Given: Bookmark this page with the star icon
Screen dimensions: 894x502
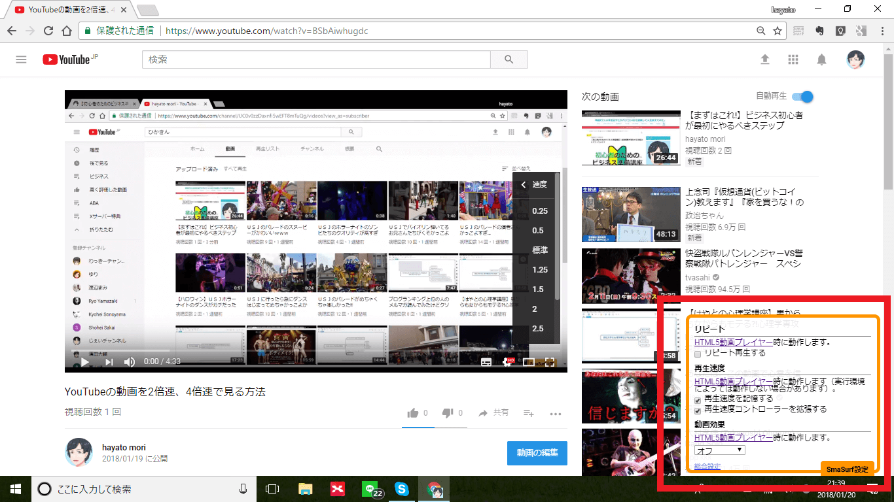Looking at the screenshot, I should point(778,31).
